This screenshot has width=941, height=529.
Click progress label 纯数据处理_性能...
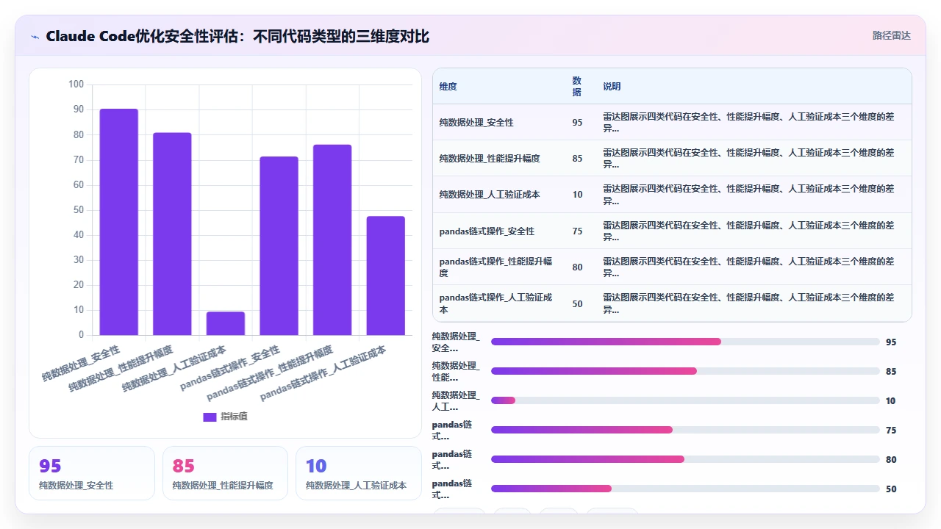point(456,372)
